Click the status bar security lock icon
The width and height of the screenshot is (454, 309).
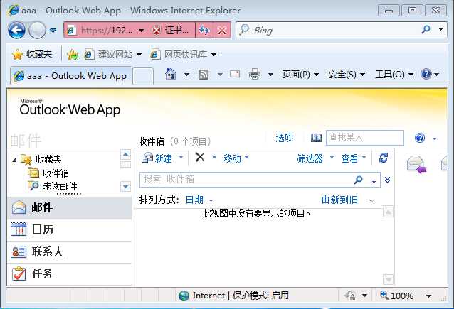tap(350, 296)
